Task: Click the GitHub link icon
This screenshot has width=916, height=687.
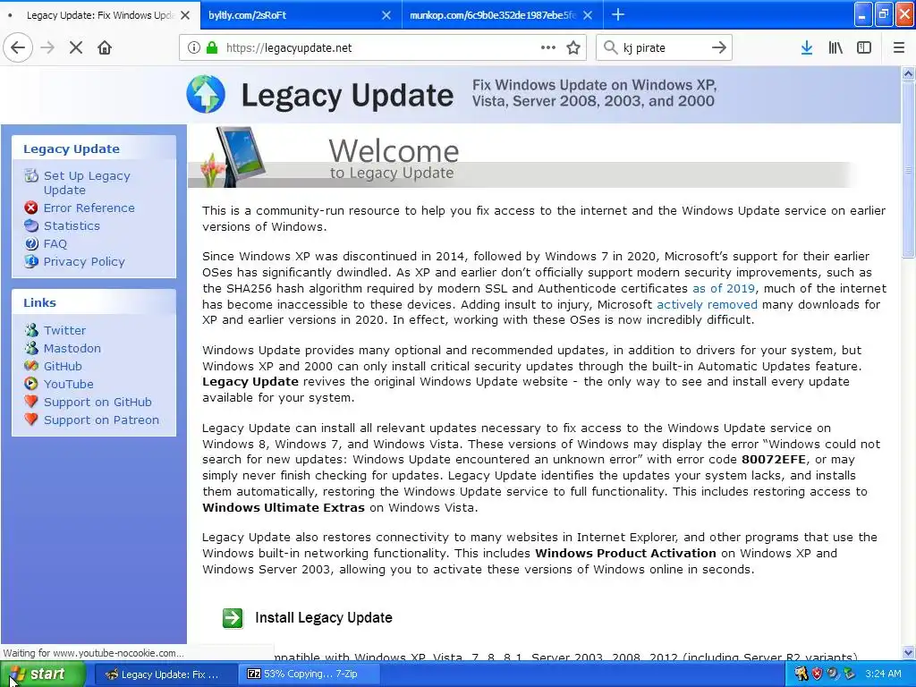Action: [x=31, y=366]
